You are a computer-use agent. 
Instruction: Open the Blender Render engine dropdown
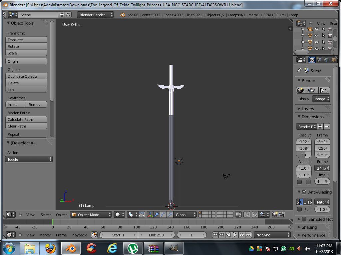95,15
